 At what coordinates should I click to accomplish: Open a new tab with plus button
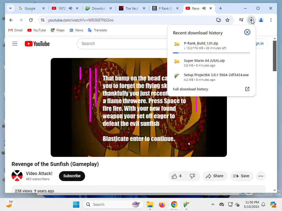[x=221, y=8]
